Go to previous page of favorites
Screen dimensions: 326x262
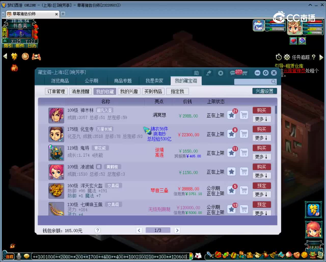click(x=139, y=230)
